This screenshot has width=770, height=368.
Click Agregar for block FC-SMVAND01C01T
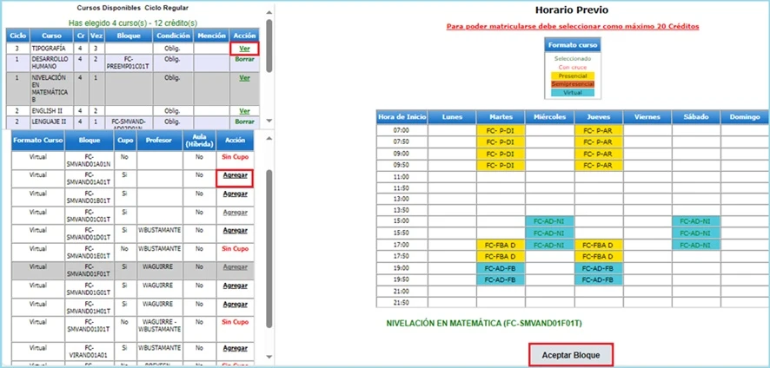233,212
